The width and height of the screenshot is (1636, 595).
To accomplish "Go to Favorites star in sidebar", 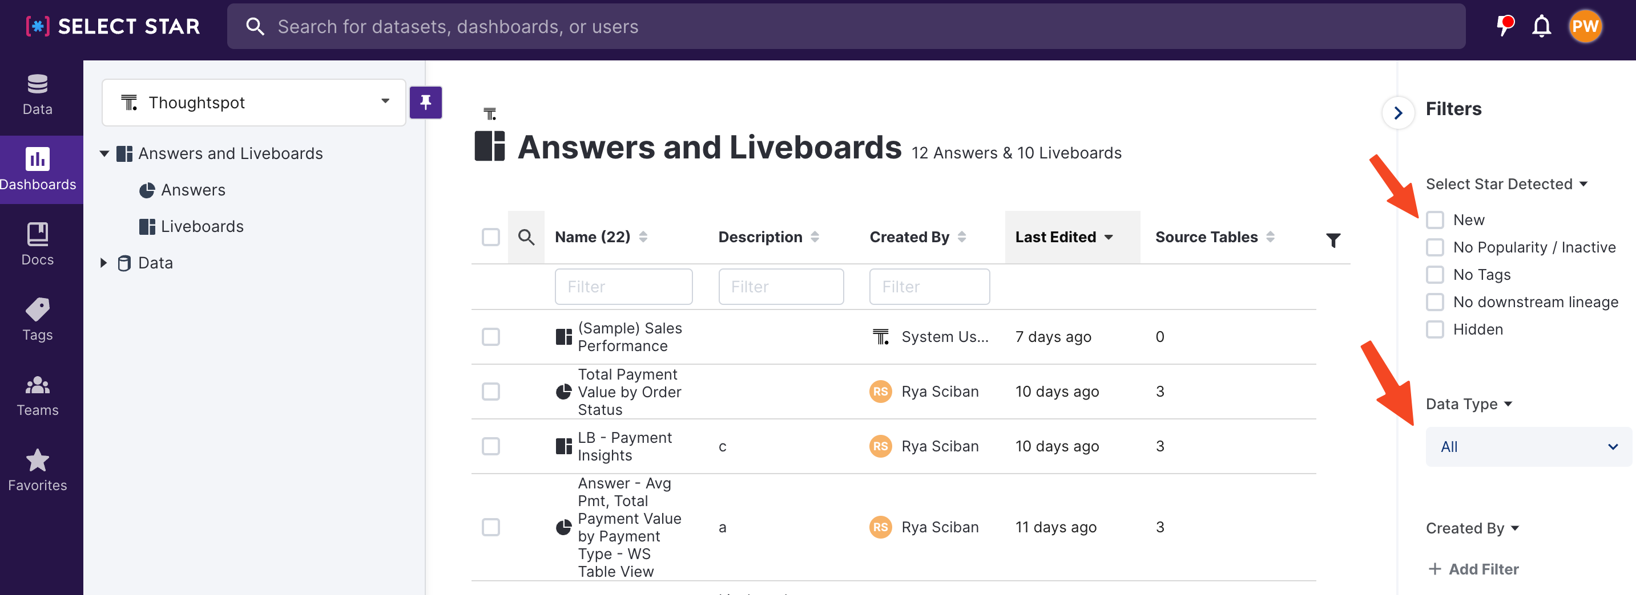I will pyautogui.click(x=38, y=470).
